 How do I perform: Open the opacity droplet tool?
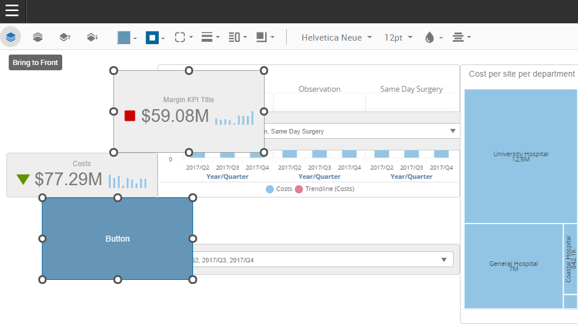[x=433, y=37]
